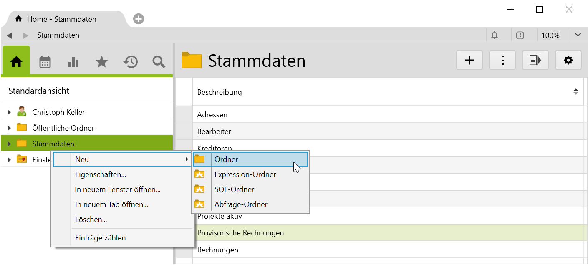Select SQL-Ordner from the submenu
Screen dimensions: 588x265
[234, 189]
